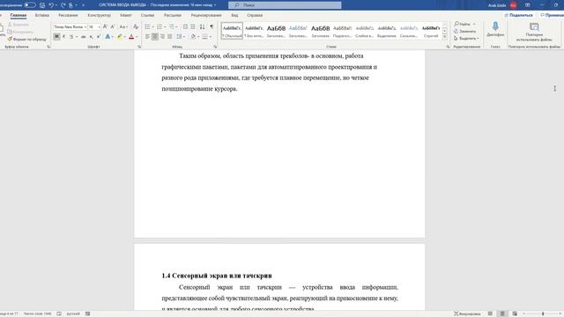The height and width of the screenshot is (317, 564).
Task: Open the Рисование ribbon tab
Action: pos(68,16)
